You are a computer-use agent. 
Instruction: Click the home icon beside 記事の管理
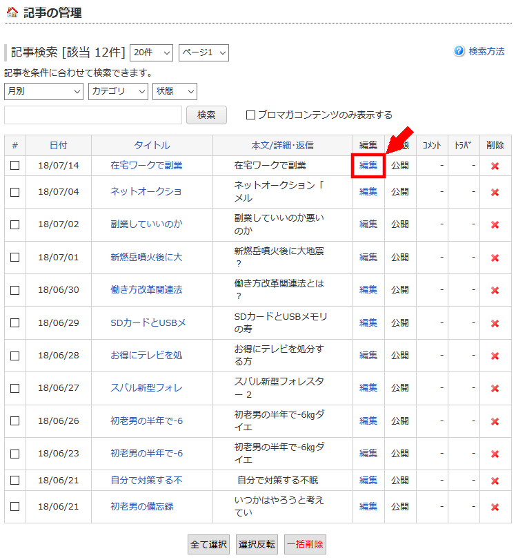click(x=12, y=12)
